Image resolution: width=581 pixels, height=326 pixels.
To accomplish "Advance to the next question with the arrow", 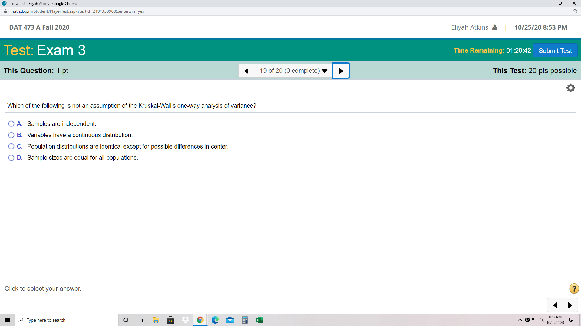I will pos(341,70).
